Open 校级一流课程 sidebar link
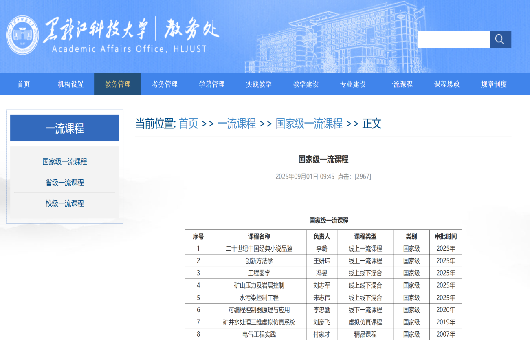Screen dimensions: 530x342 coord(65,203)
